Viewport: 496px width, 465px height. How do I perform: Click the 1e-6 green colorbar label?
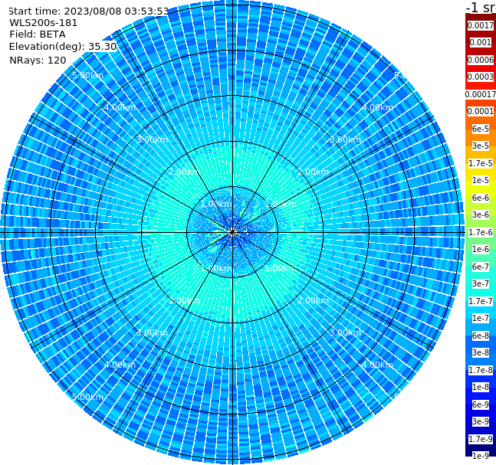480,249
